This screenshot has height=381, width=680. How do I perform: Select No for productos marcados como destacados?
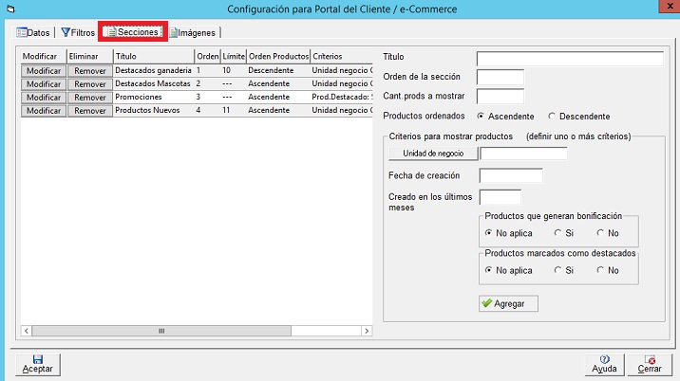[601, 270]
